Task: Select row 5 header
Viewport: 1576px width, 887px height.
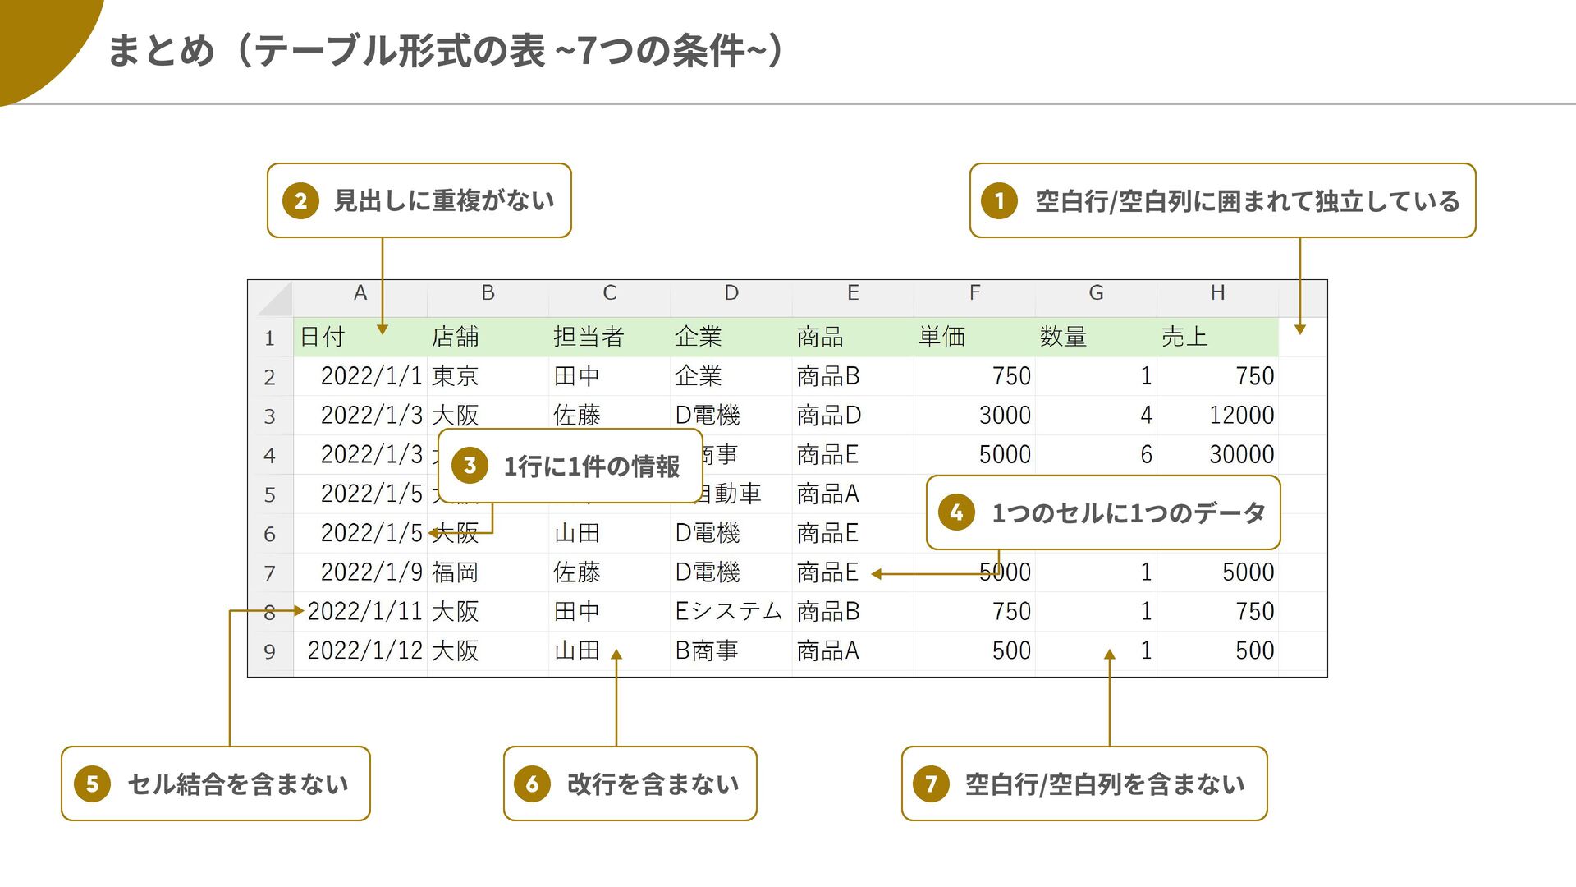Action: tap(270, 494)
